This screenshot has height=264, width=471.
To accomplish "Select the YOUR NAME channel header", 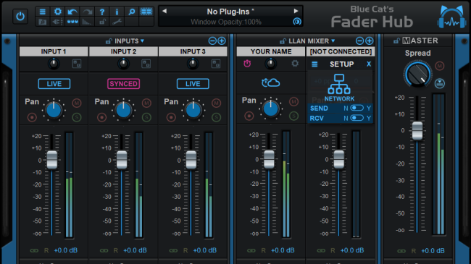I will pos(271,51).
